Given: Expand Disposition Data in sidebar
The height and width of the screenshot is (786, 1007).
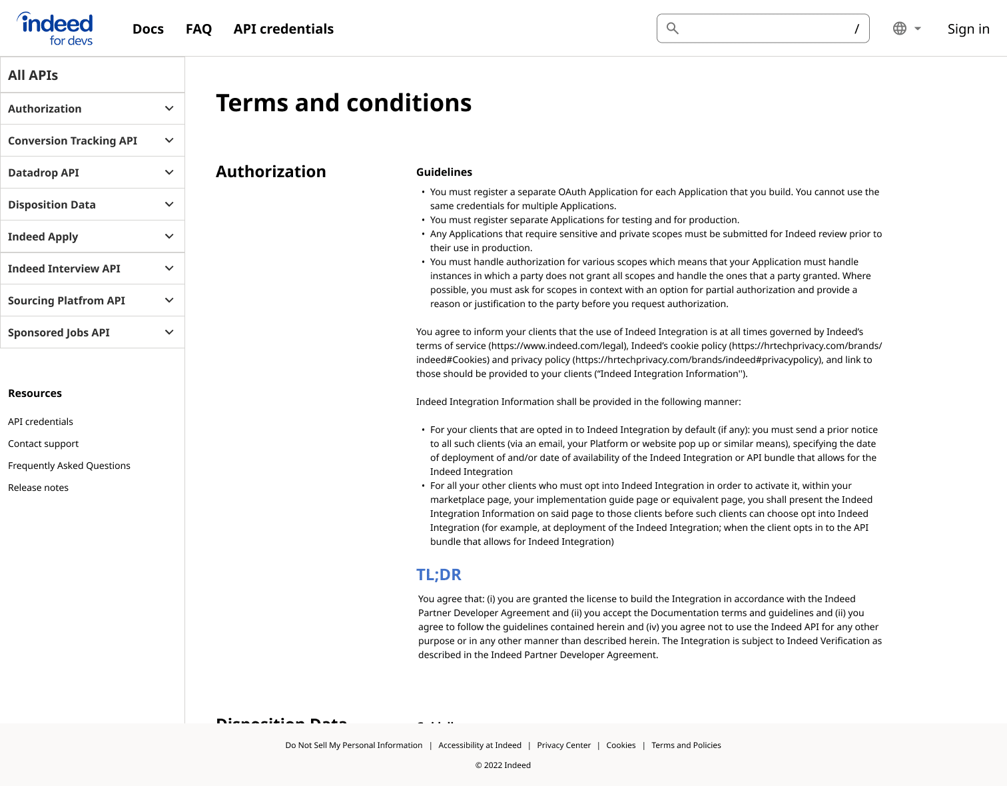Looking at the screenshot, I should click(x=93, y=204).
